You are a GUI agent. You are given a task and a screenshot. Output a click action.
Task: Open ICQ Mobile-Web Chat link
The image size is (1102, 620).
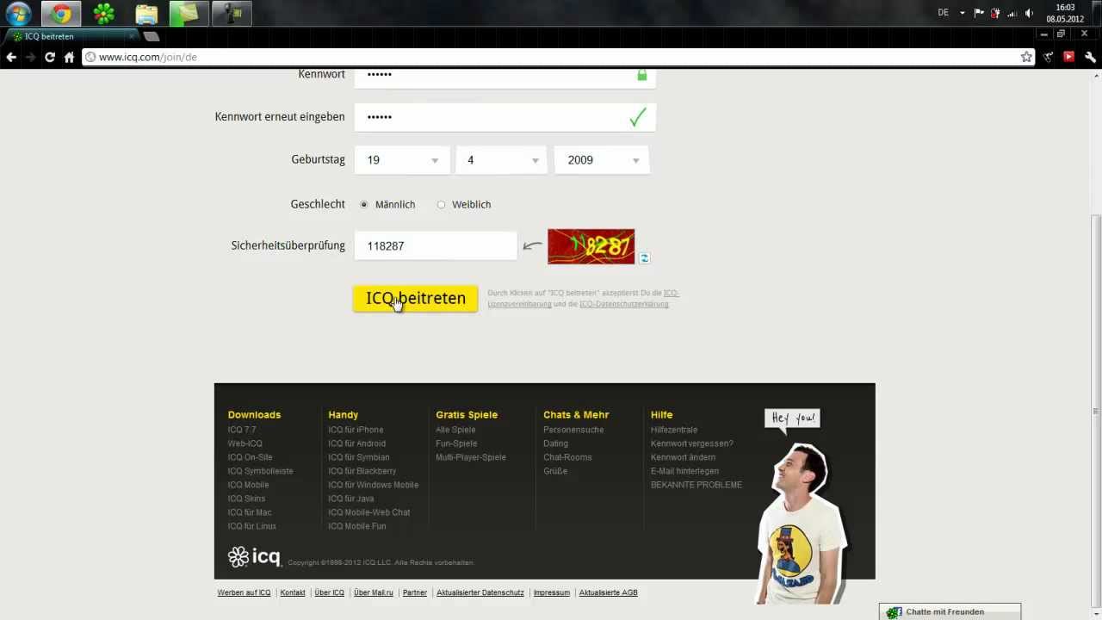369,512
